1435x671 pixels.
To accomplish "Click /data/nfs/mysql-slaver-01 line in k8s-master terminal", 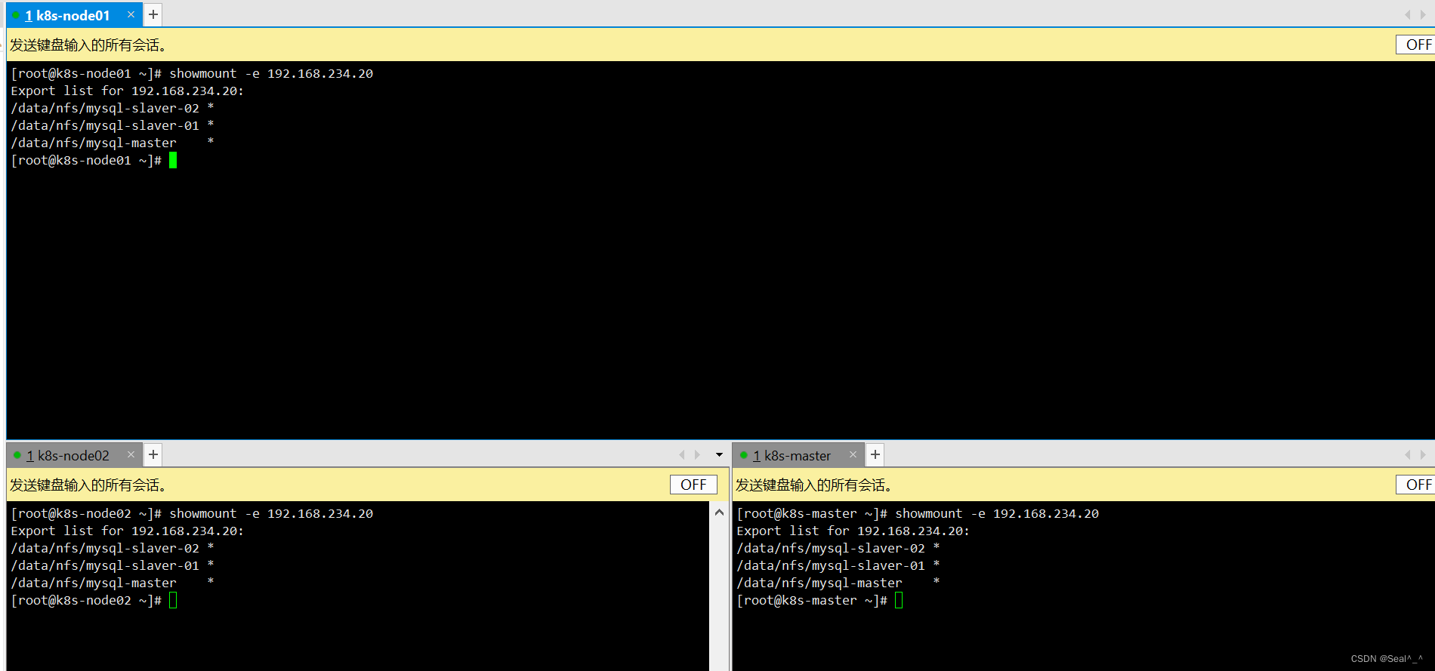I will 838,565.
